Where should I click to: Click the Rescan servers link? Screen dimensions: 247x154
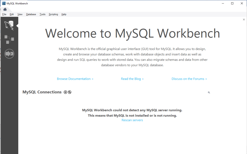coord(132,120)
